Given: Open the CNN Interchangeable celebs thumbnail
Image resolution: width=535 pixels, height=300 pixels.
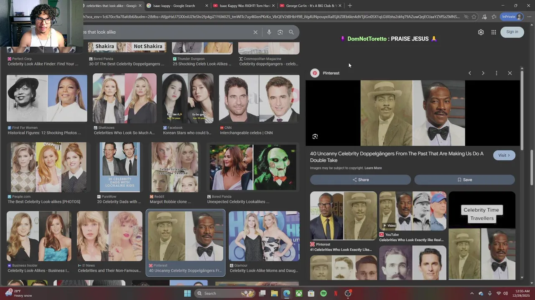Looking at the screenshot, I should tap(259, 99).
